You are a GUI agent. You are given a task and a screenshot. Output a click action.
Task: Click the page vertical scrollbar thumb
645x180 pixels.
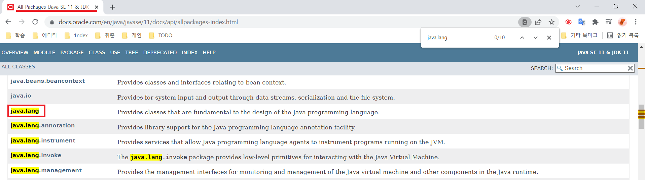(641, 117)
